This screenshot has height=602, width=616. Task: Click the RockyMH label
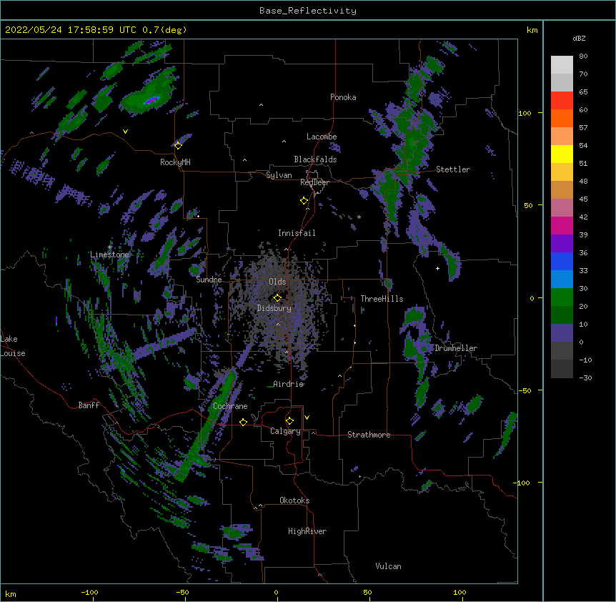tap(175, 162)
